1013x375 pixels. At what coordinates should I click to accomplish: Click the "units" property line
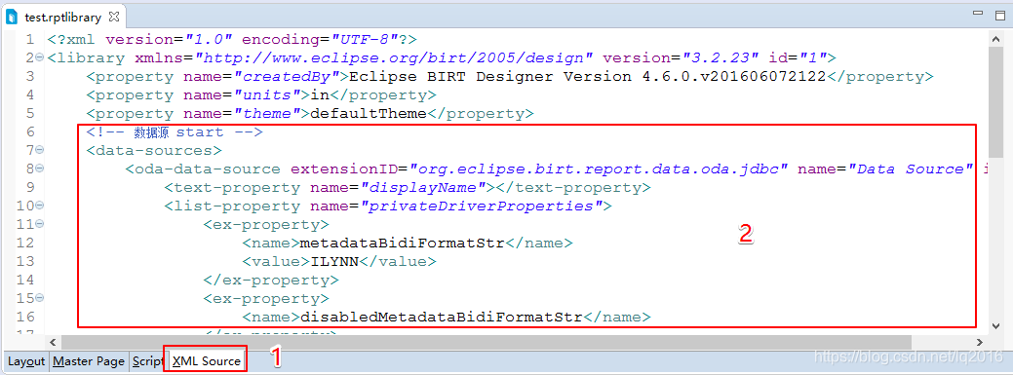click(x=261, y=94)
